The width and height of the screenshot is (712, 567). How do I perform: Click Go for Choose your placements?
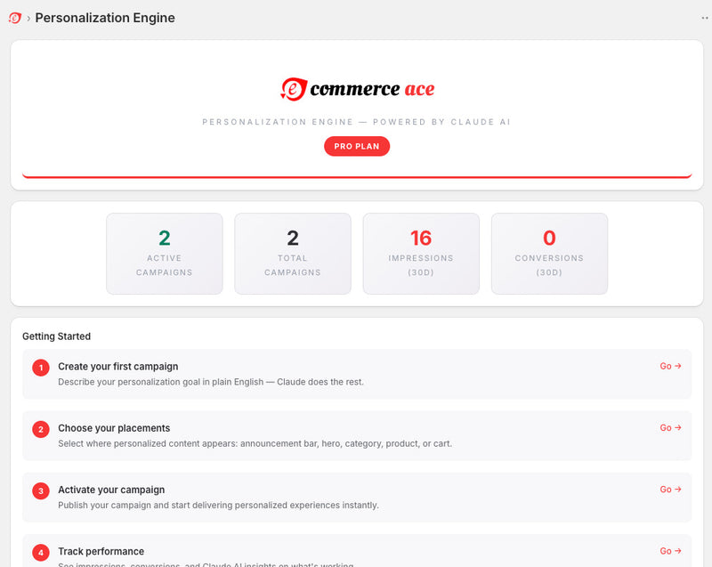671,427
